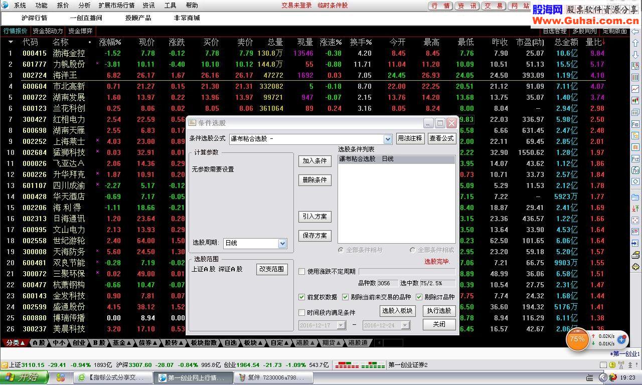Switch to the 资金博弈 tab
The image size is (642, 385).
click(80, 31)
